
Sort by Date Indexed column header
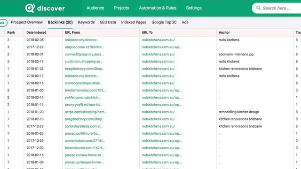36,32
